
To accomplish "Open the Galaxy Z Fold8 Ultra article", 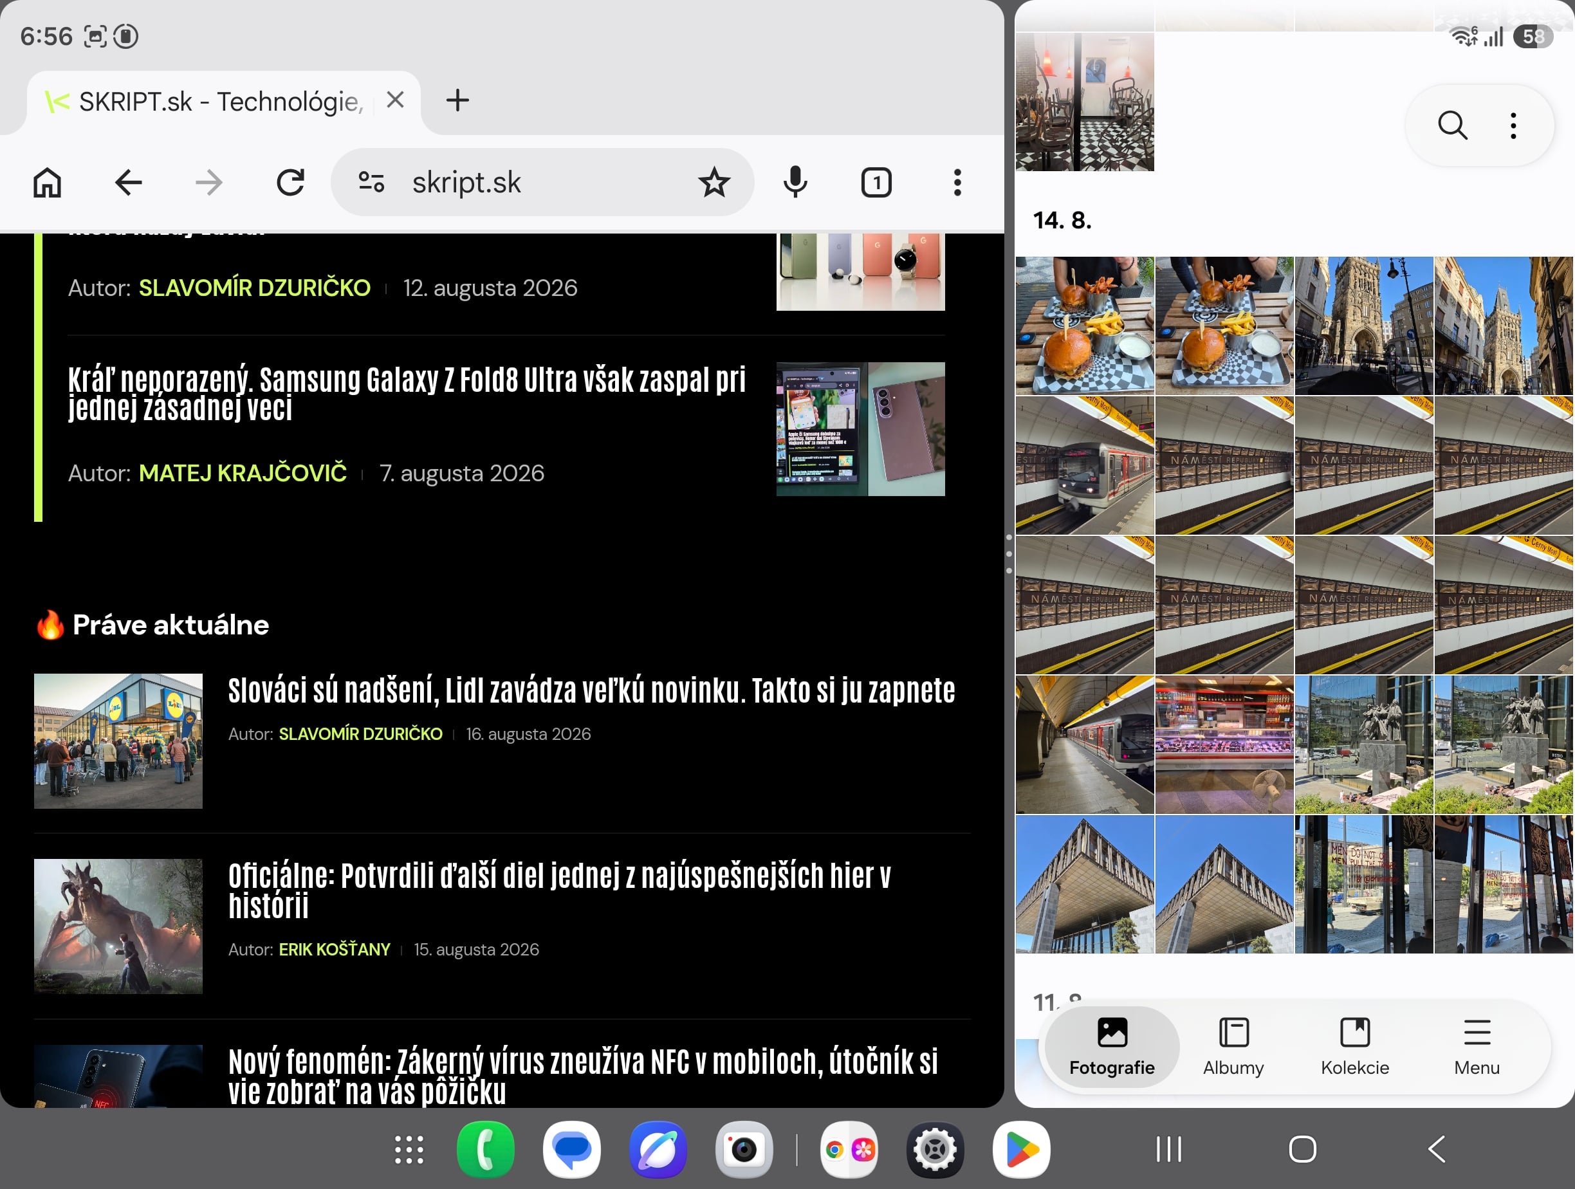I will pos(407,394).
